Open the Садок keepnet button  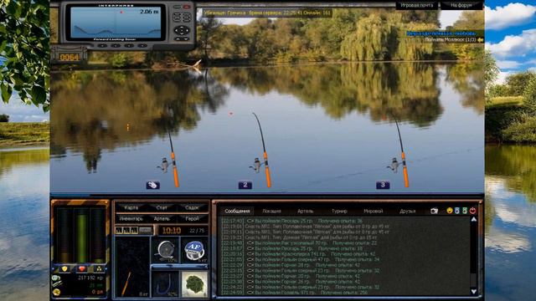(192, 207)
